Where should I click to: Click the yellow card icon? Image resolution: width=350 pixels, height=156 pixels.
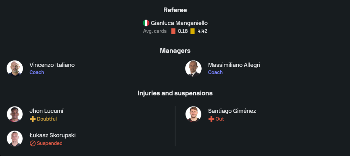tap(192, 31)
